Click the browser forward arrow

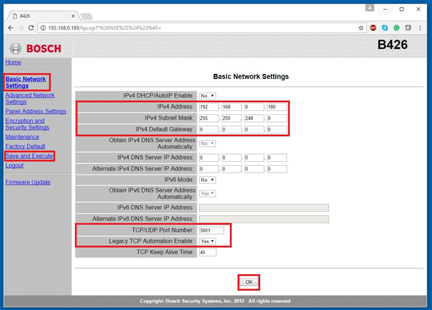pyautogui.click(x=21, y=28)
